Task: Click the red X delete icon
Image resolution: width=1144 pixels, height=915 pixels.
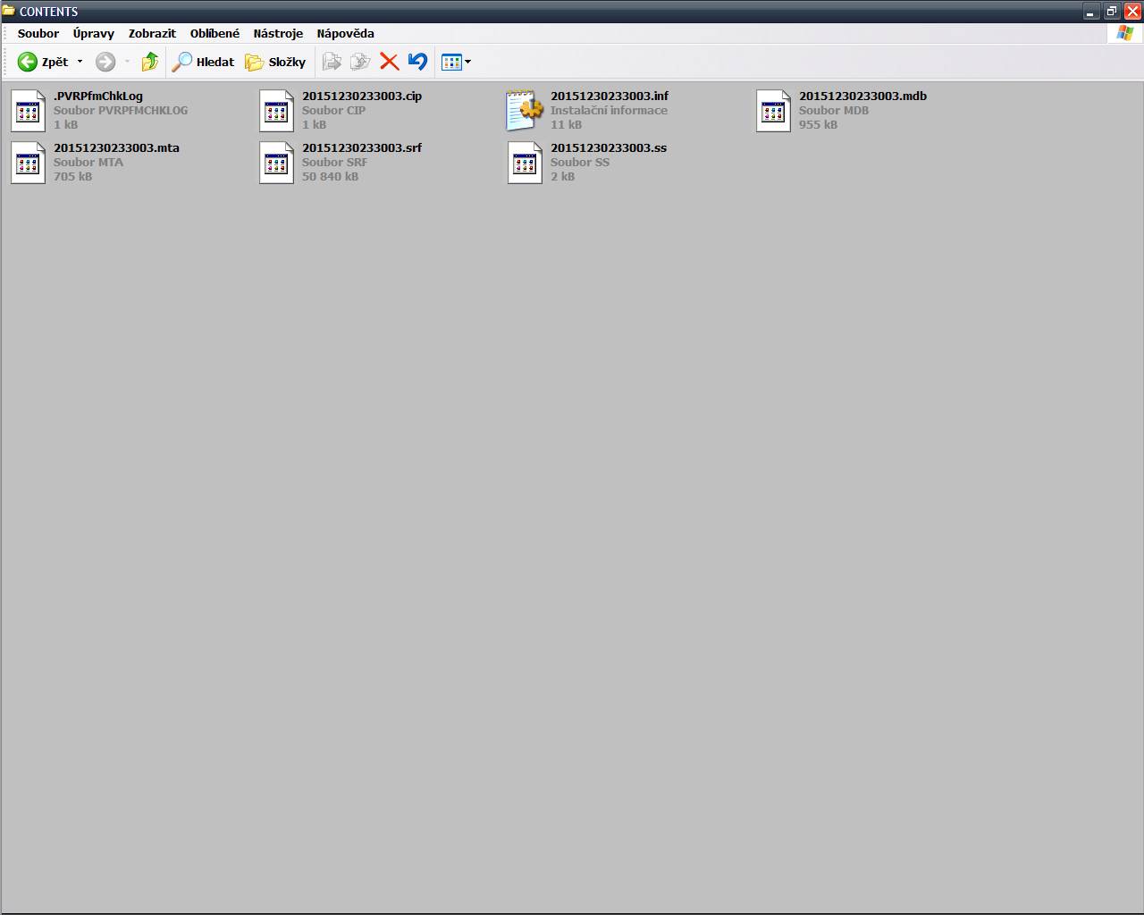Action: (x=390, y=62)
